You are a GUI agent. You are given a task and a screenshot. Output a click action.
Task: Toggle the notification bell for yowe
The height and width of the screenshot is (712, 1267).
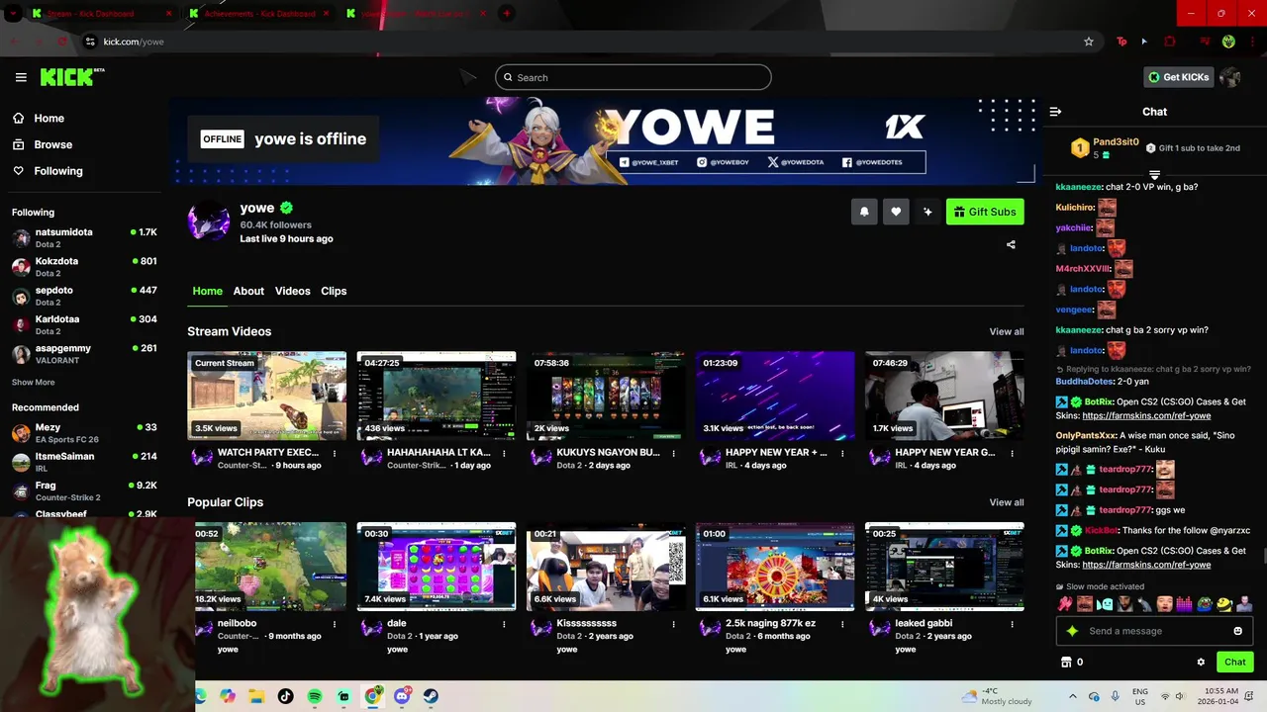coord(864,212)
